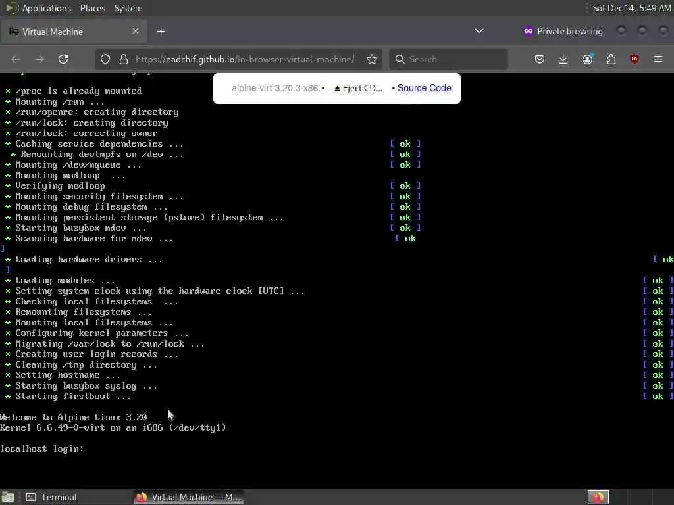The image size is (674, 505).
Task: Click the Firefox workspace thumbnail in panel
Action: pyautogui.click(x=598, y=497)
